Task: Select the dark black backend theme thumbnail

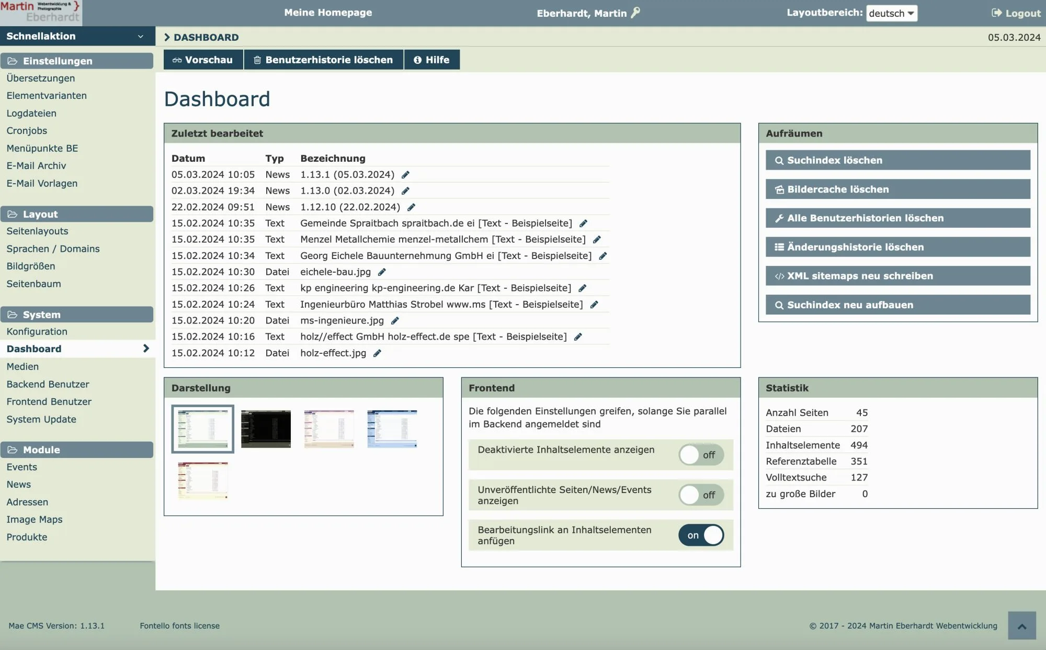Action: coord(266,429)
